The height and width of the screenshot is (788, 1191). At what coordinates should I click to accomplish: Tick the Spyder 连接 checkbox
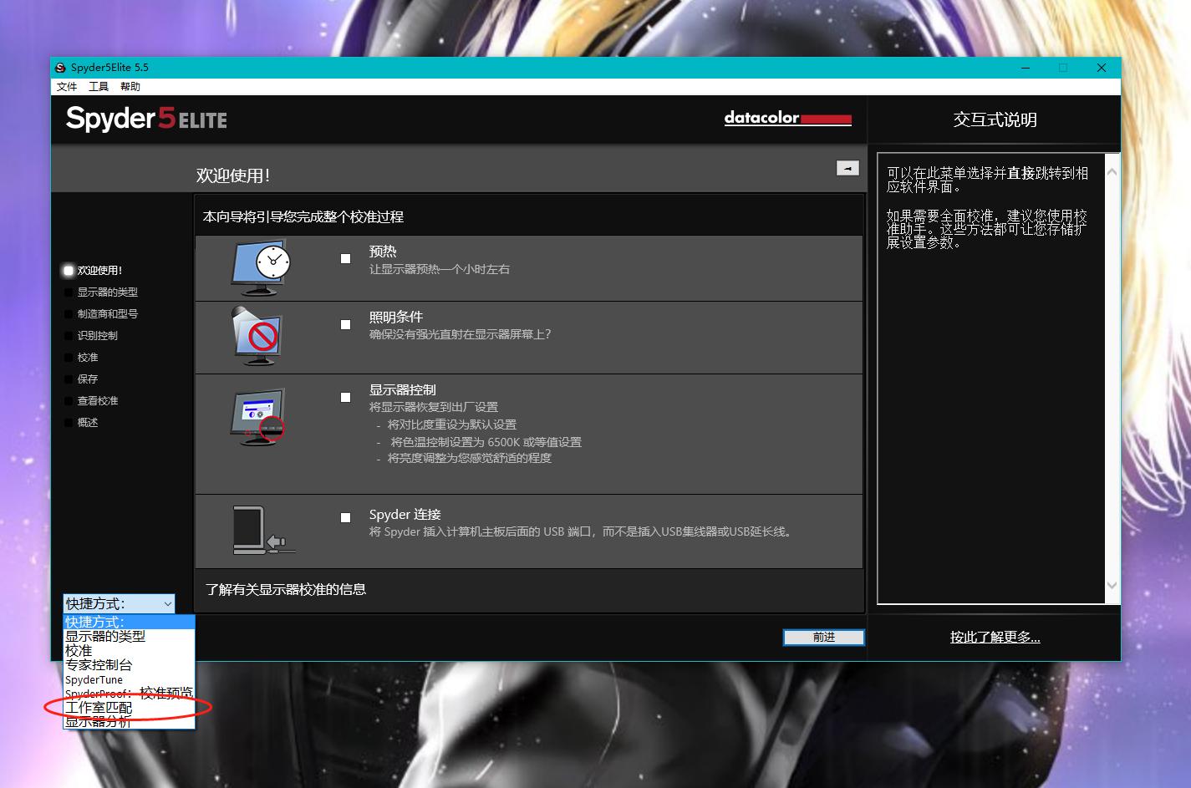coord(345,517)
